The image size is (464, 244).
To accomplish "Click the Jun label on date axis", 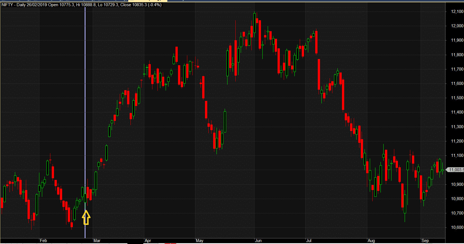I will (258, 241).
